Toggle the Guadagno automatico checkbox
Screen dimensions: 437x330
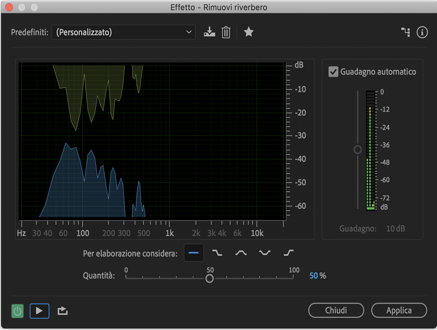333,72
